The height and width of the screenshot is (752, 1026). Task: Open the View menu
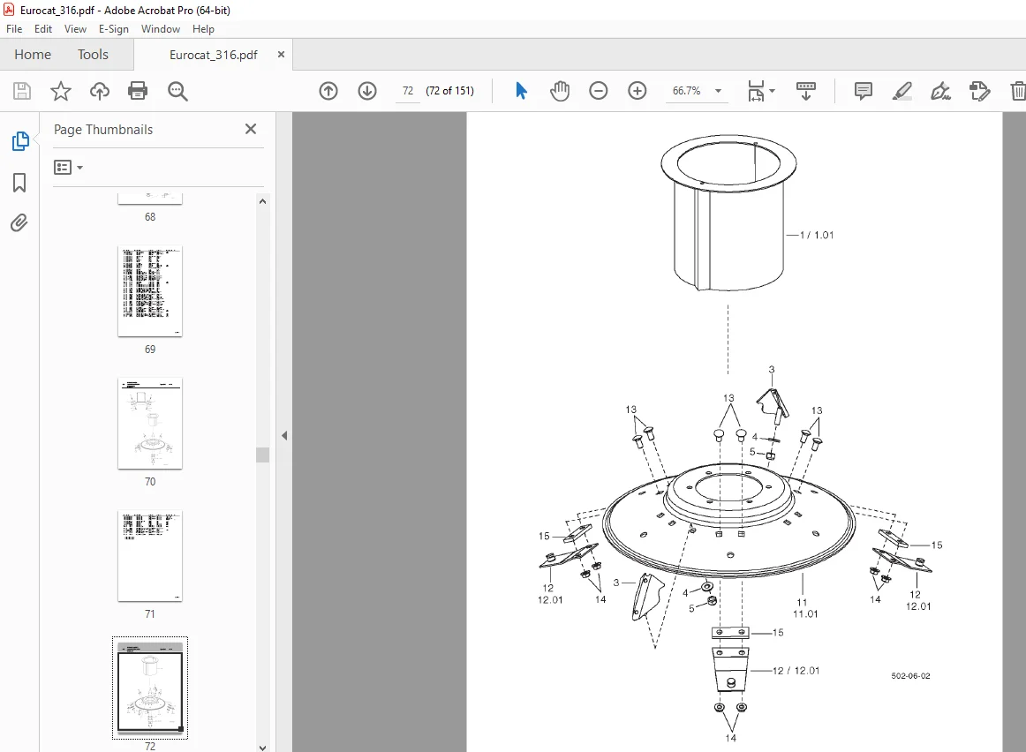pos(75,29)
